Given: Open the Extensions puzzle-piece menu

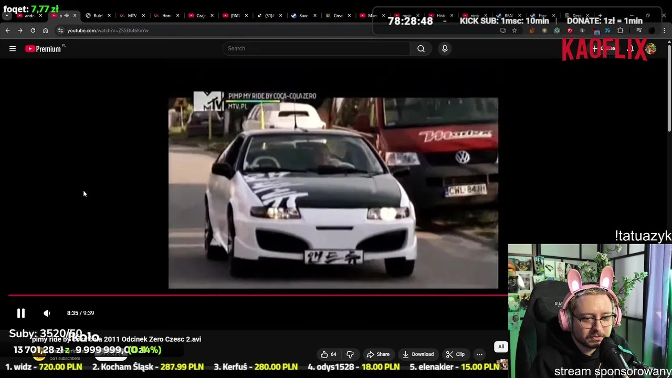Looking at the screenshot, I should click(620, 30).
